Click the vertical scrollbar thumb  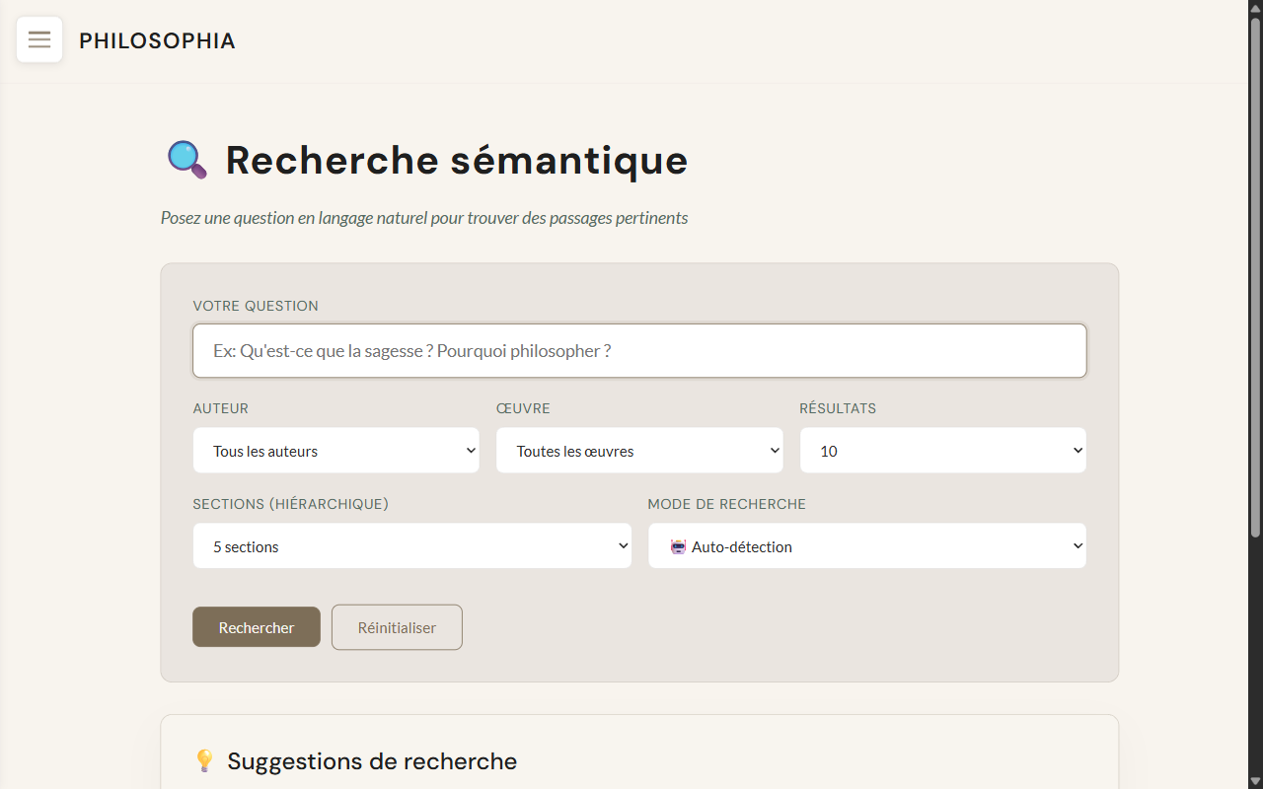[x=1255, y=276]
